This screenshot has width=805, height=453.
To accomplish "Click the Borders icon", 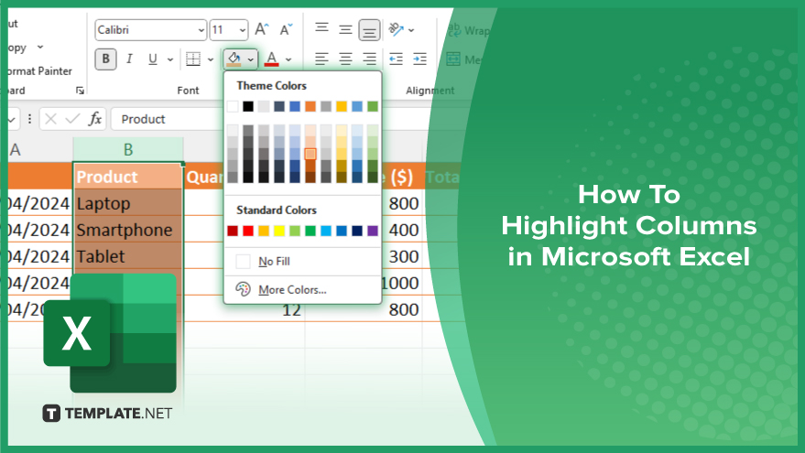I will click(x=193, y=59).
